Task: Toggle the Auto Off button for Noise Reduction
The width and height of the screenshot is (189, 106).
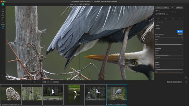Action: [180, 34]
